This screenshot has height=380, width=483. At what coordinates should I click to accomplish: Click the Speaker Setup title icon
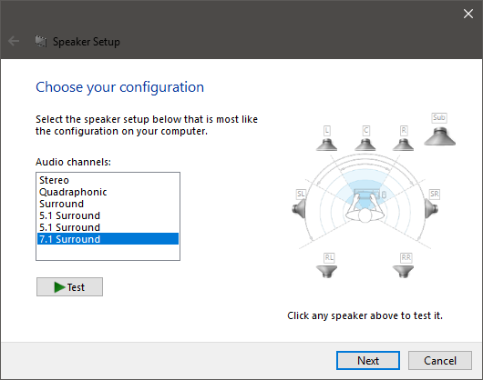(x=41, y=41)
